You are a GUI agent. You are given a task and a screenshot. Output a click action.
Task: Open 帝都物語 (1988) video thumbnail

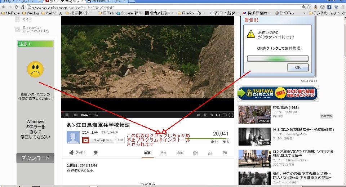[255, 115]
